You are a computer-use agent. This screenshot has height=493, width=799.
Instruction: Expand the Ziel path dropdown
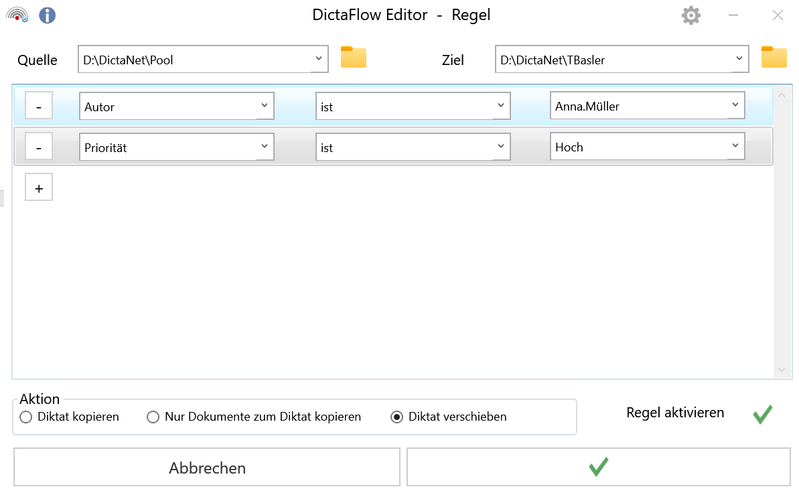pyautogui.click(x=739, y=59)
